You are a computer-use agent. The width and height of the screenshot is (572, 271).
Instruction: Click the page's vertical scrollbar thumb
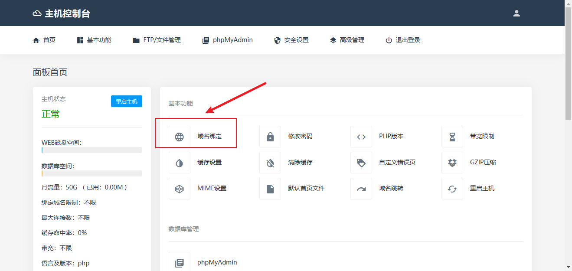[568, 63]
